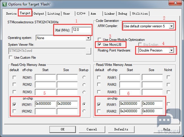
Task: Select ROM2 Startup radio button
Action: [84, 85]
